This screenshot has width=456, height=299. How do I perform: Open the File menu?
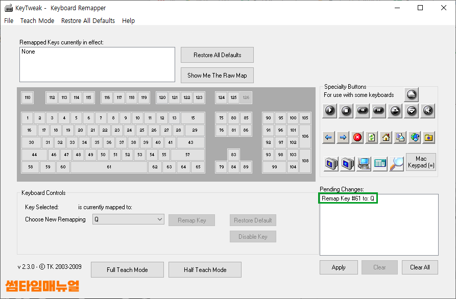(9, 20)
